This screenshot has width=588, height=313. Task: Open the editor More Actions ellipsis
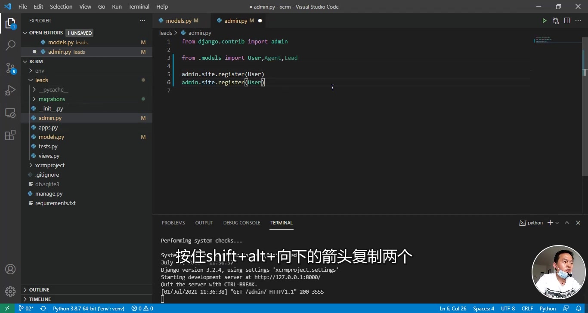(578, 21)
